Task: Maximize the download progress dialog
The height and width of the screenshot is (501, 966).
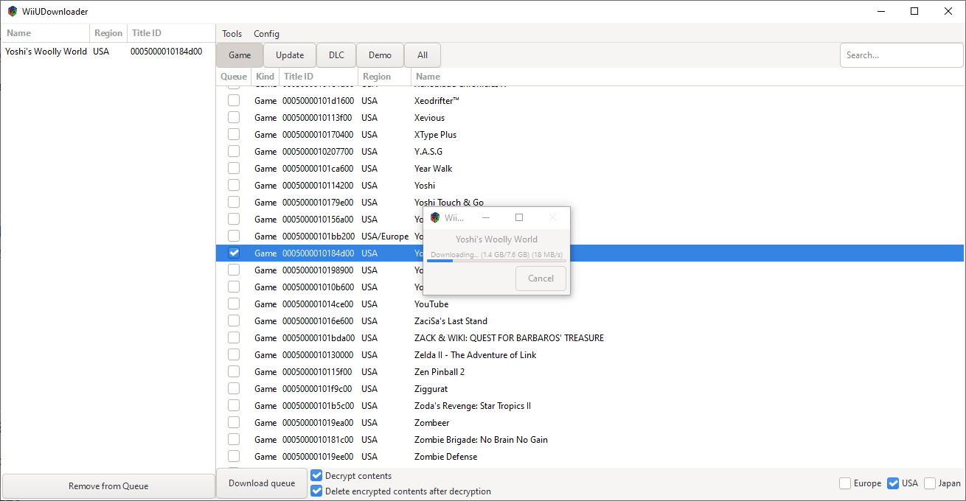Action: tap(519, 218)
